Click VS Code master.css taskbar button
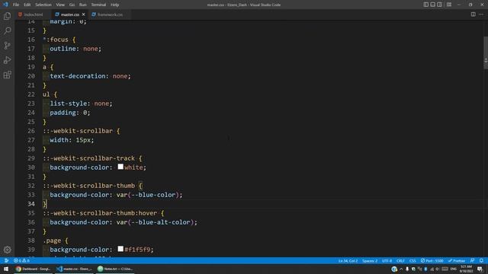This screenshot has width=488, height=274. (74, 269)
